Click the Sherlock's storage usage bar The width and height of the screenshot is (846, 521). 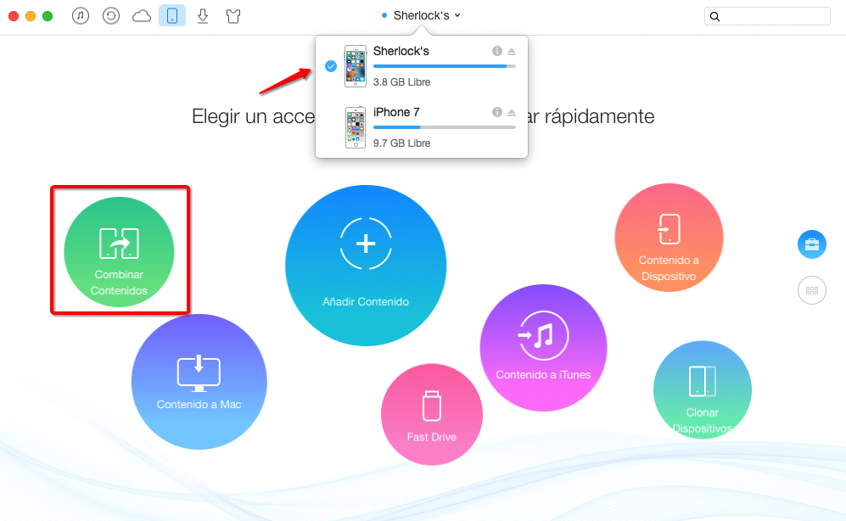click(x=445, y=66)
